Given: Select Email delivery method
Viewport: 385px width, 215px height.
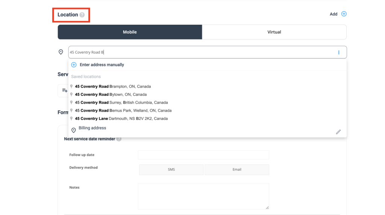Looking at the screenshot, I should tap(237, 170).
